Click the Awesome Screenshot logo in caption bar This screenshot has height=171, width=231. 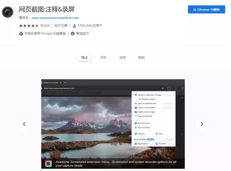[x=48, y=163]
